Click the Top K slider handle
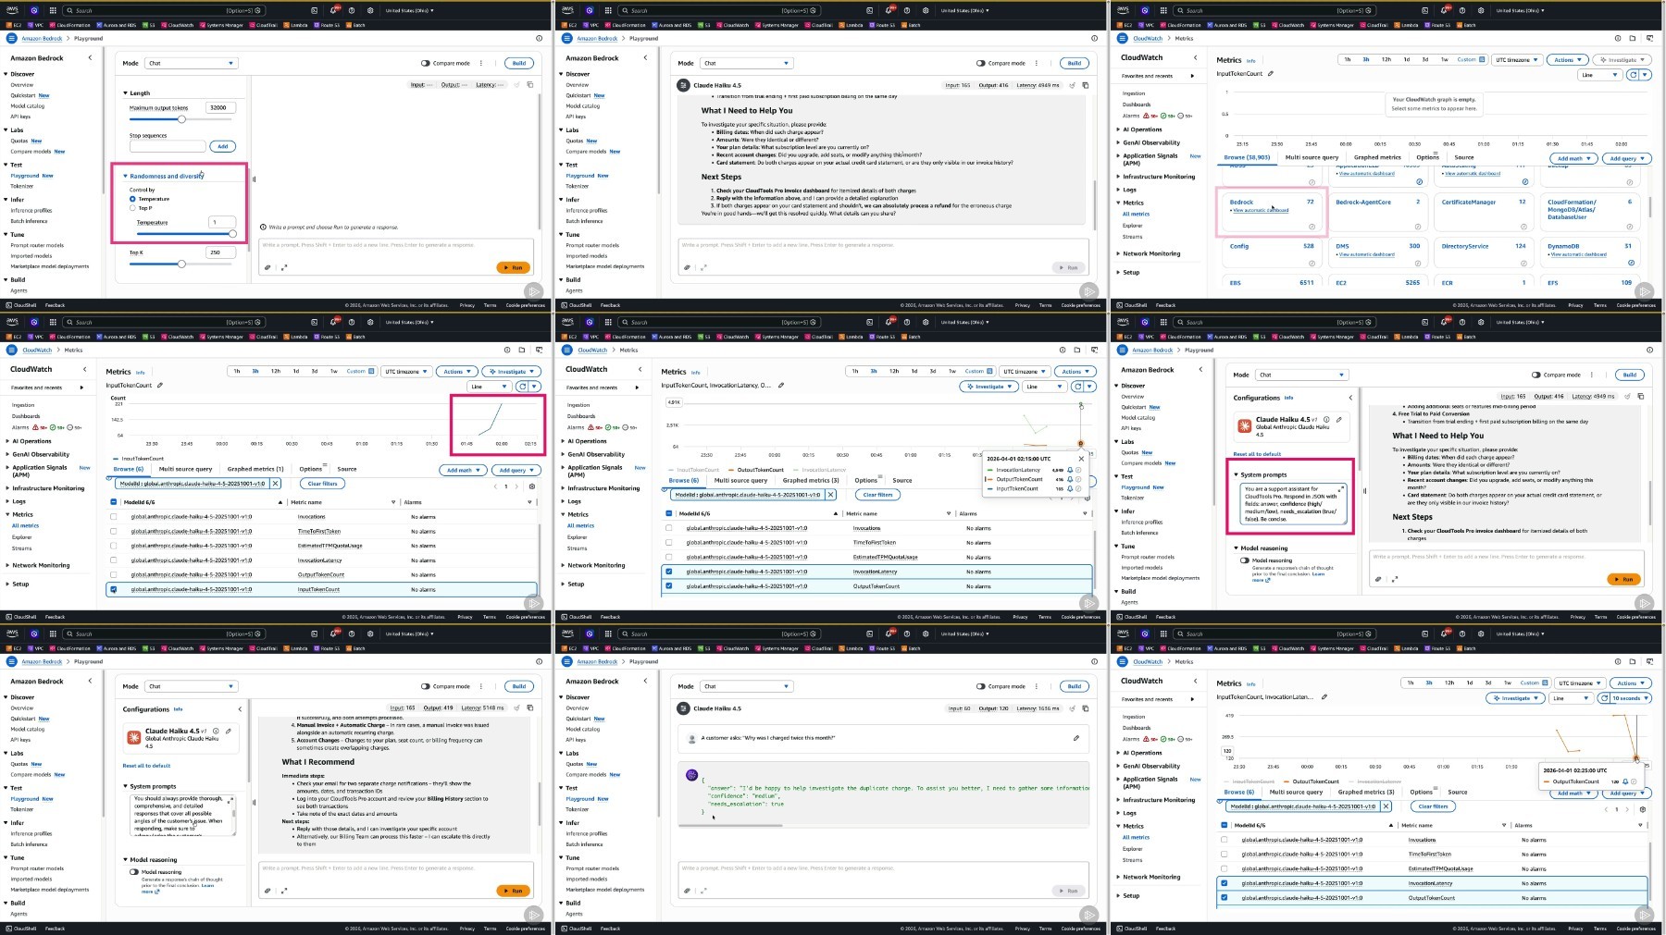This screenshot has height=935, width=1666. 181,264
